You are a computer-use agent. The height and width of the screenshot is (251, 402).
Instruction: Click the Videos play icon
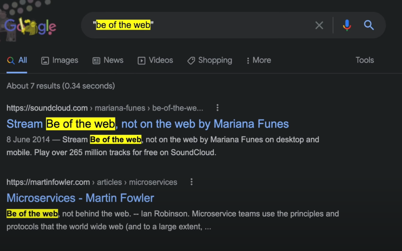pos(141,60)
